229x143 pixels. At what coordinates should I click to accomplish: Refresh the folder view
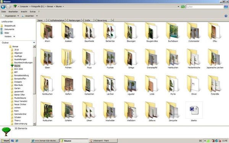[x=183, y=6]
